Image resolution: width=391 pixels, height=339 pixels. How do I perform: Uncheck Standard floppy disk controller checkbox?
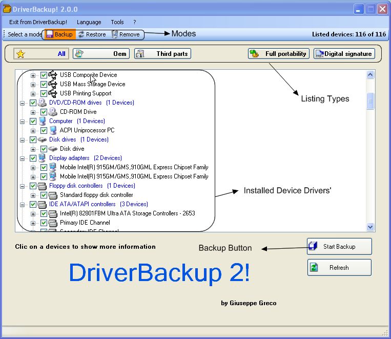[x=44, y=195]
